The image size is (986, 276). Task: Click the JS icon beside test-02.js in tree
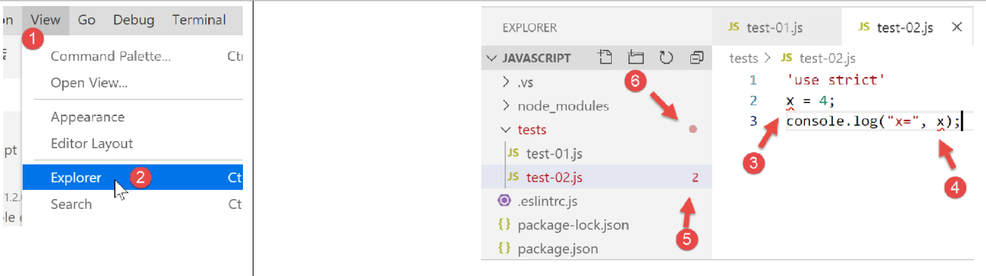(x=513, y=177)
